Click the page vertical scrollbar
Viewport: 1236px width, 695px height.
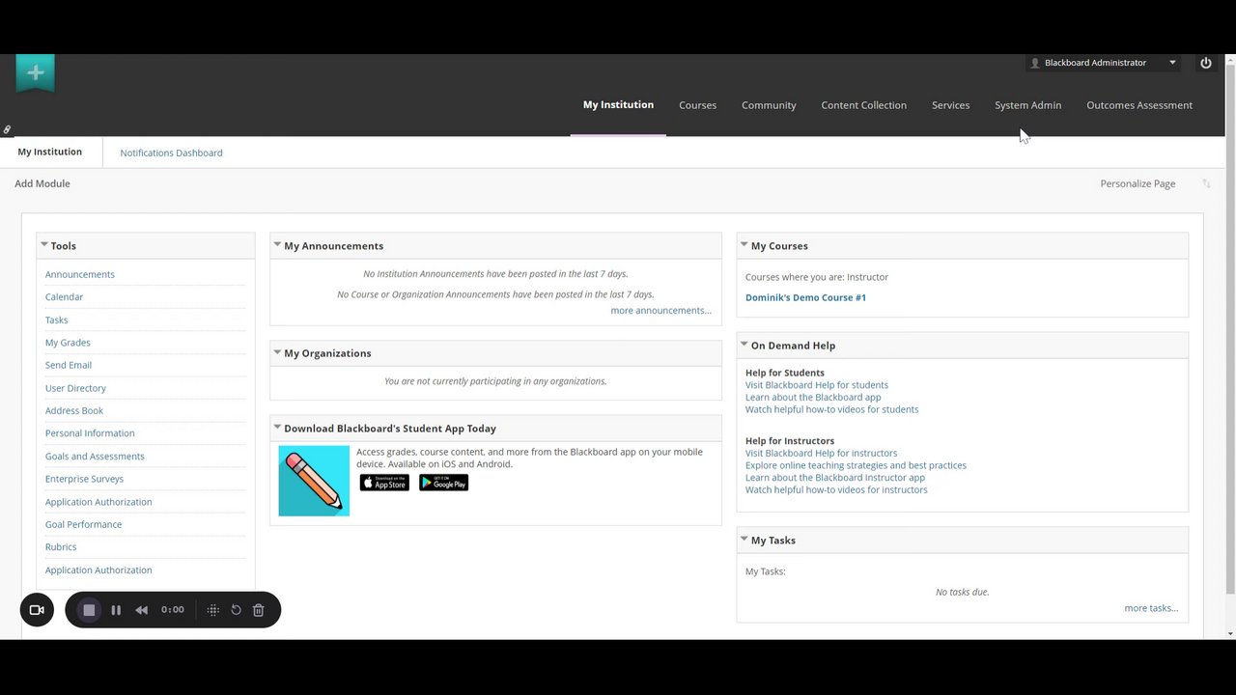[x=1230, y=328]
